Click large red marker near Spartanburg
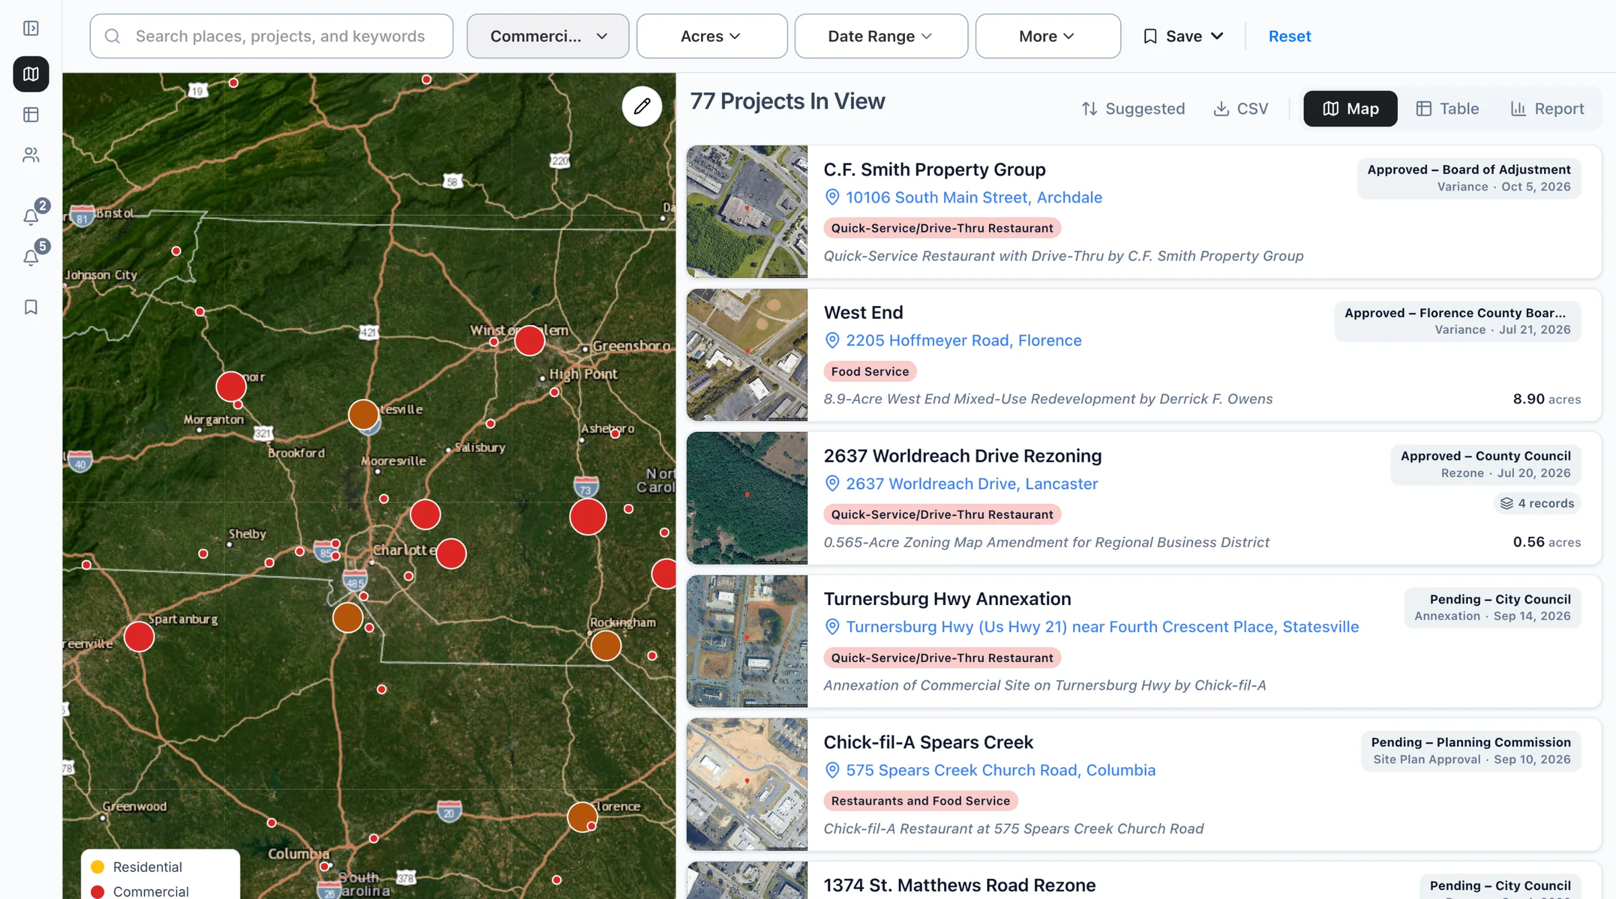 click(139, 637)
